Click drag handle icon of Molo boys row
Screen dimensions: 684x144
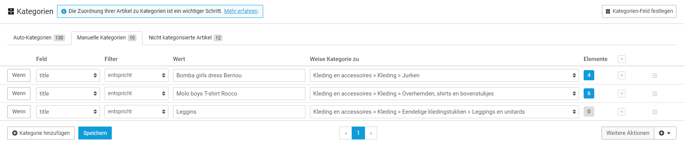click(655, 94)
